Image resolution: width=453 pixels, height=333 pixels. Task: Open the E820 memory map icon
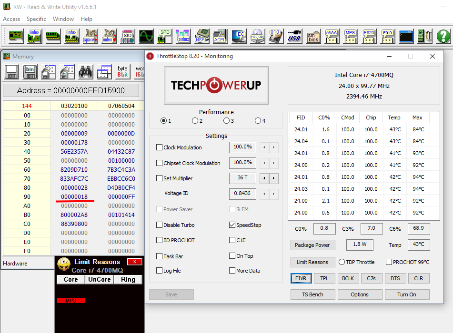pos(369,36)
